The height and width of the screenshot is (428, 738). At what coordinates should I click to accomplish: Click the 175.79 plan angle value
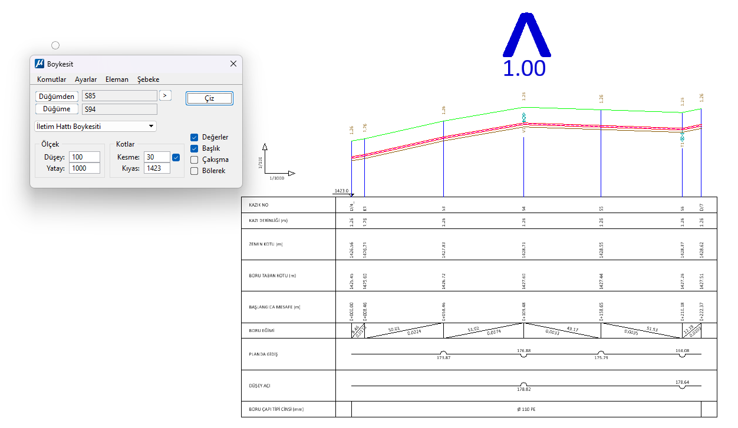(x=601, y=357)
